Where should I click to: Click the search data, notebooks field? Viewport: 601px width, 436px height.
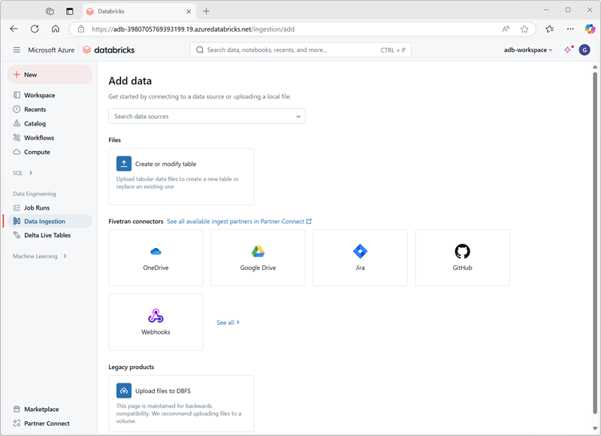(x=300, y=50)
